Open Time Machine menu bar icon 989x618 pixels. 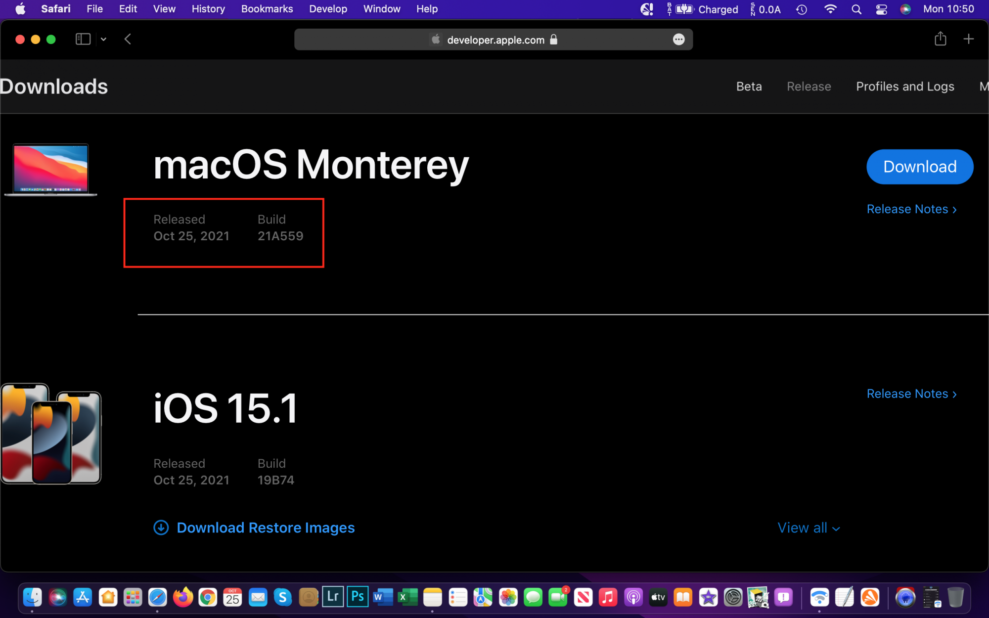click(x=802, y=9)
